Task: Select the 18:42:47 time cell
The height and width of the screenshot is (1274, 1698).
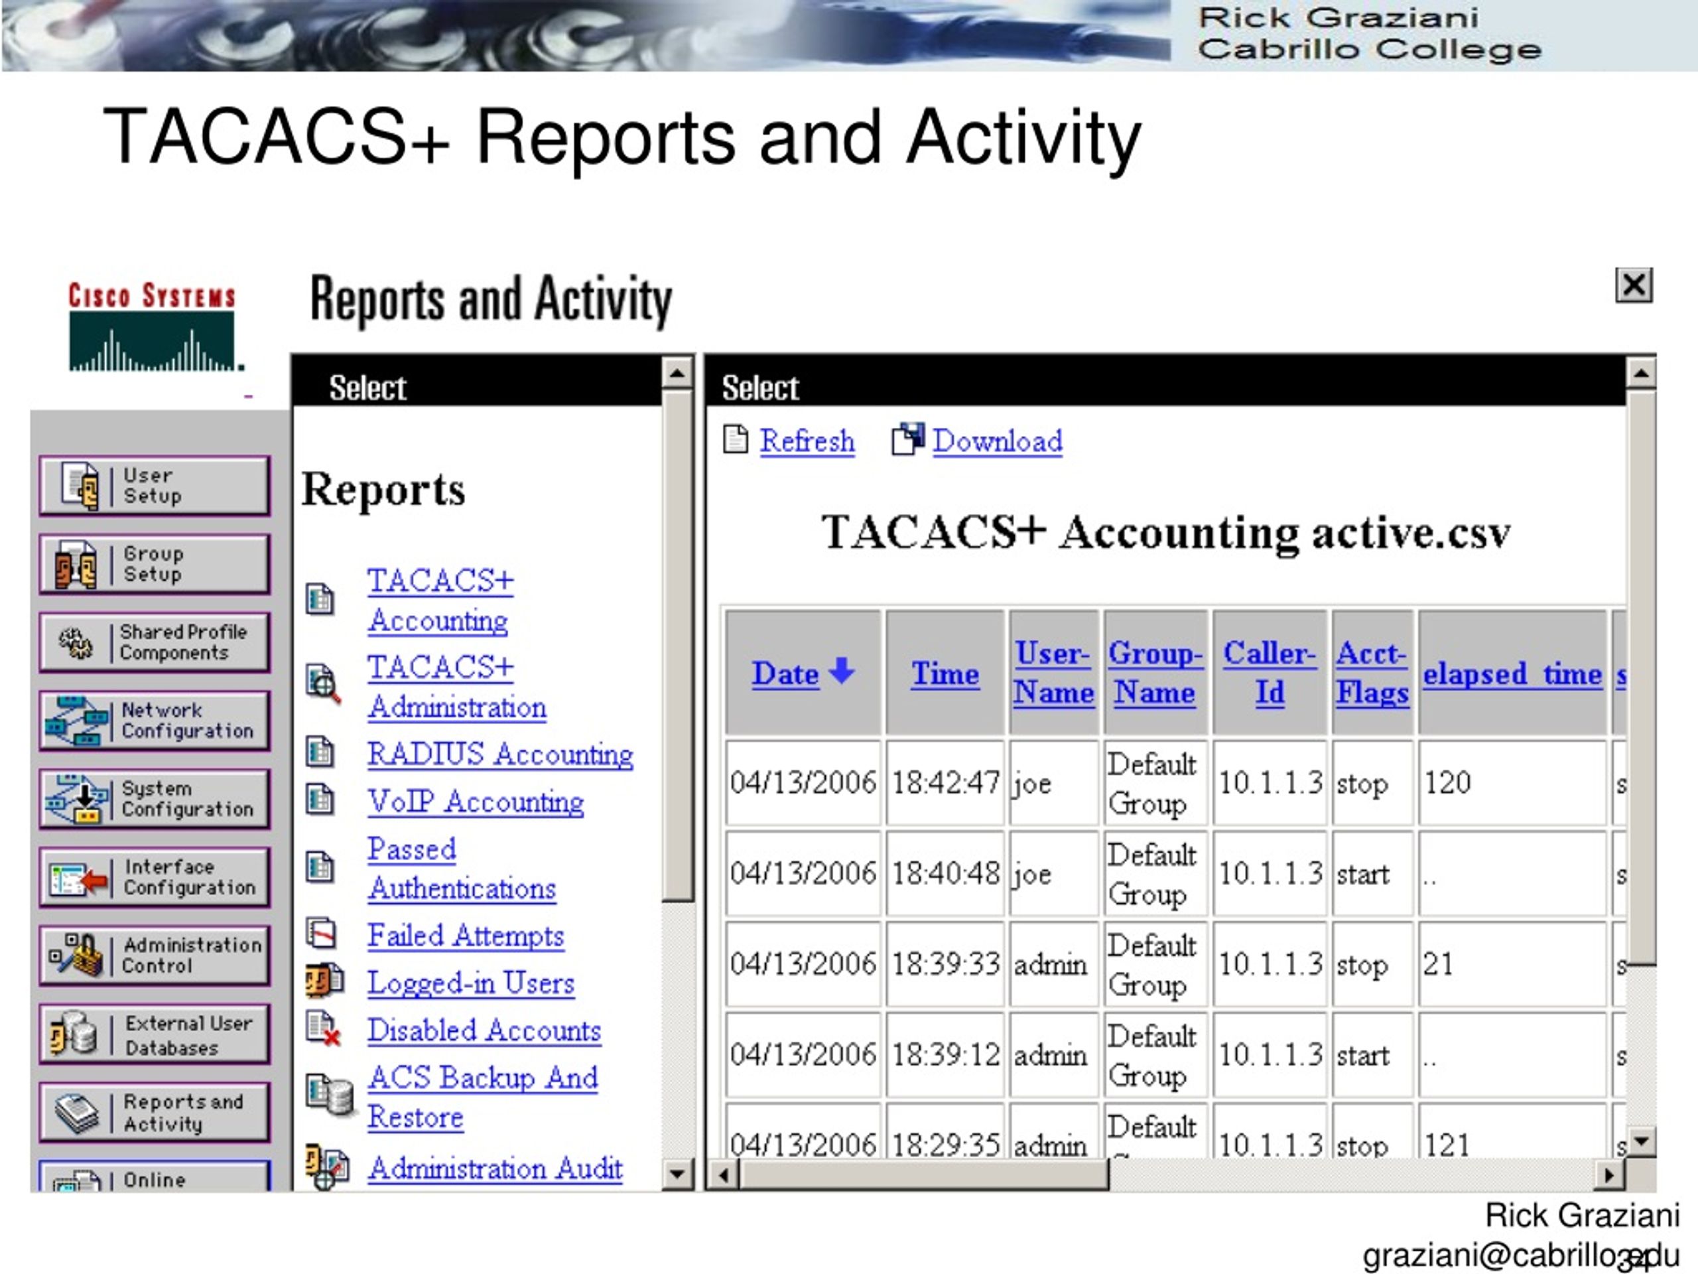Action: point(945,782)
